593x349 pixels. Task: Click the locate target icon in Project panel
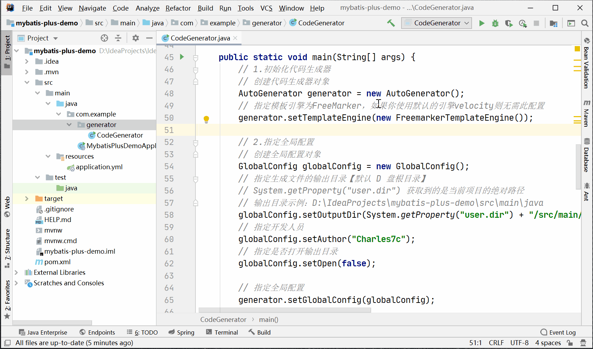pos(104,38)
